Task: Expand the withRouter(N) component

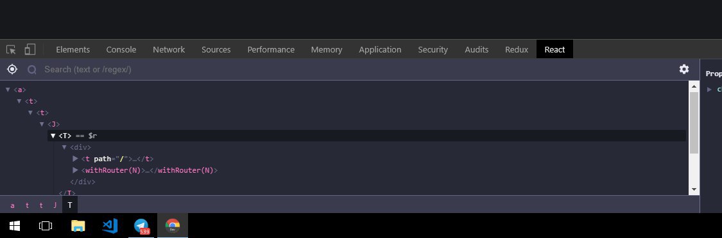Action: click(76, 170)
